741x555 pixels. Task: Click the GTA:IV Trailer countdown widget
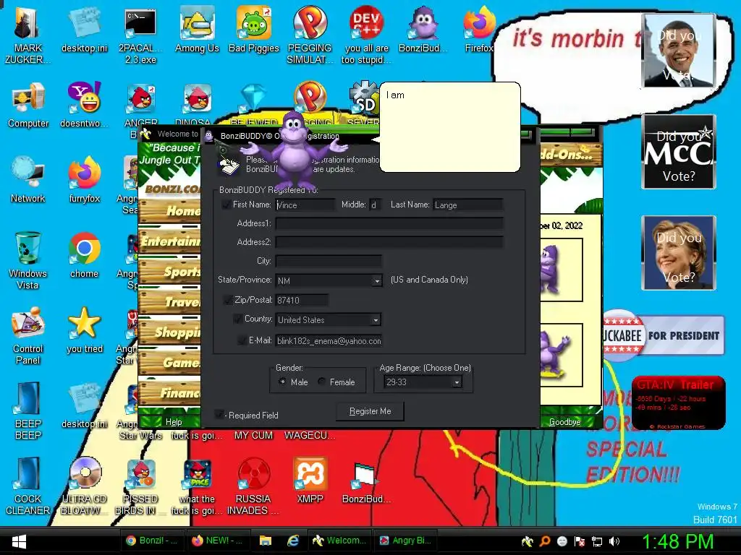click(x=678, y=403)
